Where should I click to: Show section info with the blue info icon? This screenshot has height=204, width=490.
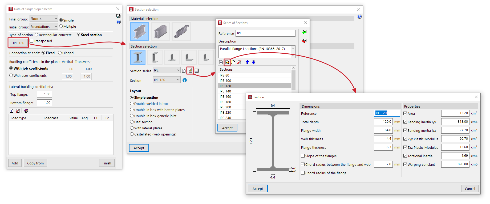[x=185, y=80]
